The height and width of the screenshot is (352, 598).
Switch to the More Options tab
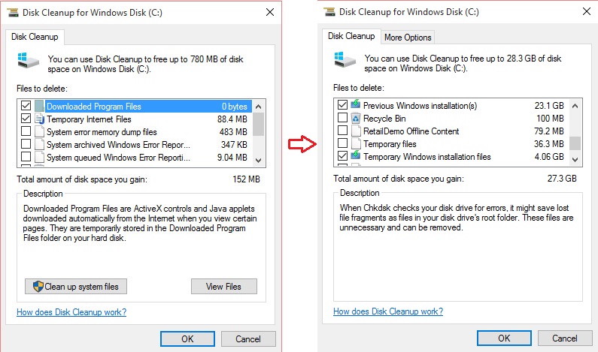408,38
